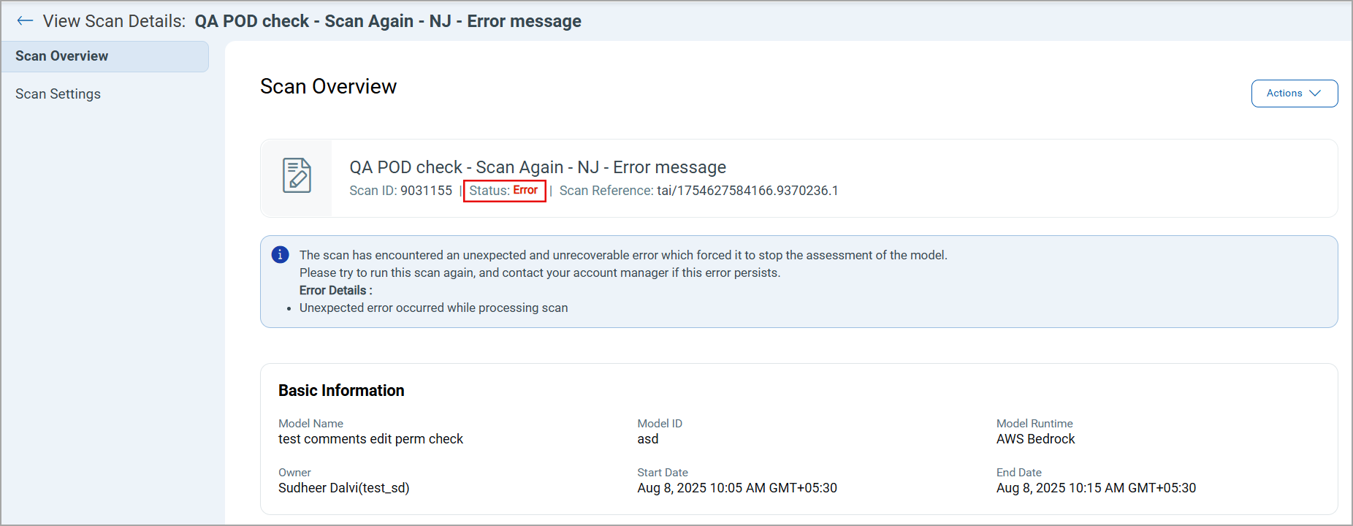The width and height of the screenshot is (1353, 526).
Task: Click the Start Date value
Action: (737, 488)
